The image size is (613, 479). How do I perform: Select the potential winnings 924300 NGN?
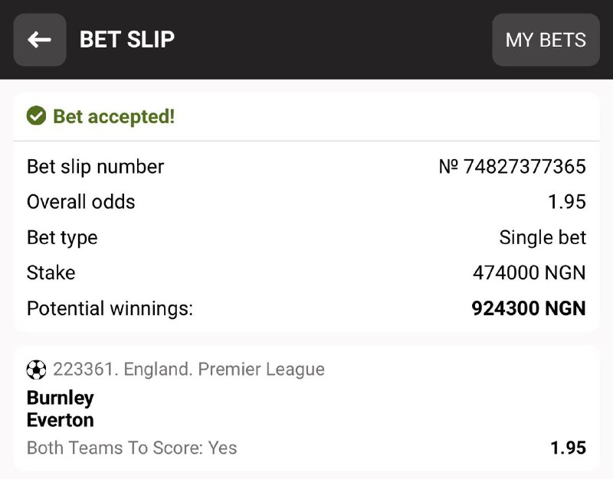click(x=529, y=308)
